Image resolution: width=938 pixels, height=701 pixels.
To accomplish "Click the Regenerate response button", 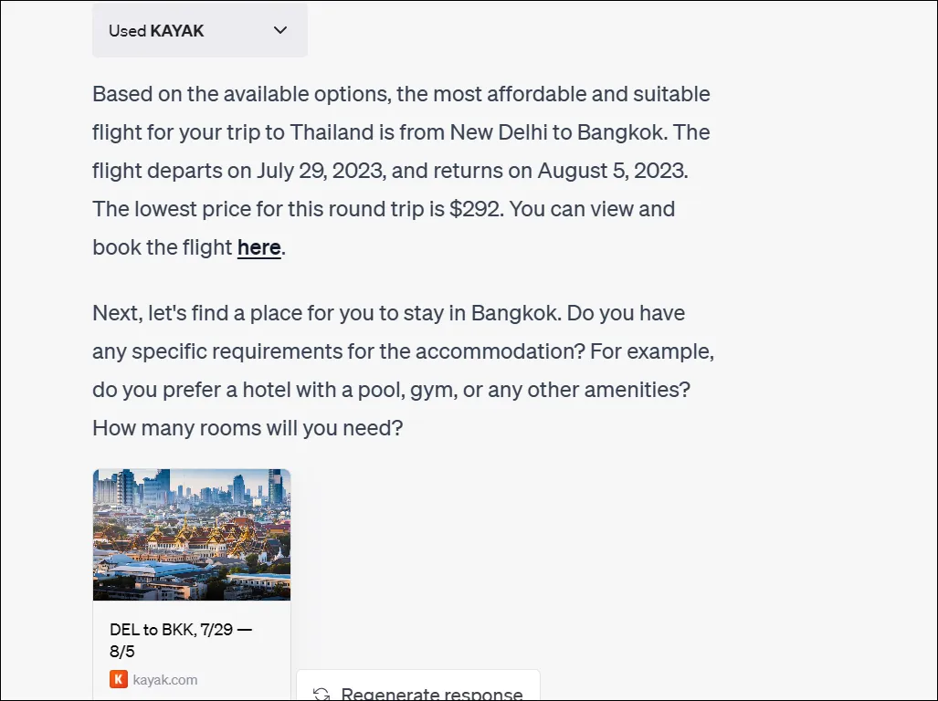I will point(418,686).
